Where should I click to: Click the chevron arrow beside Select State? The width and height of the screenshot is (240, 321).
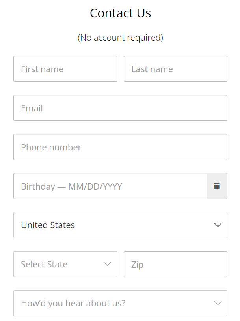coord(107,264)
